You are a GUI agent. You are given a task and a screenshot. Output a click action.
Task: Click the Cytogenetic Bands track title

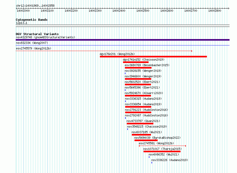[32, 20]
